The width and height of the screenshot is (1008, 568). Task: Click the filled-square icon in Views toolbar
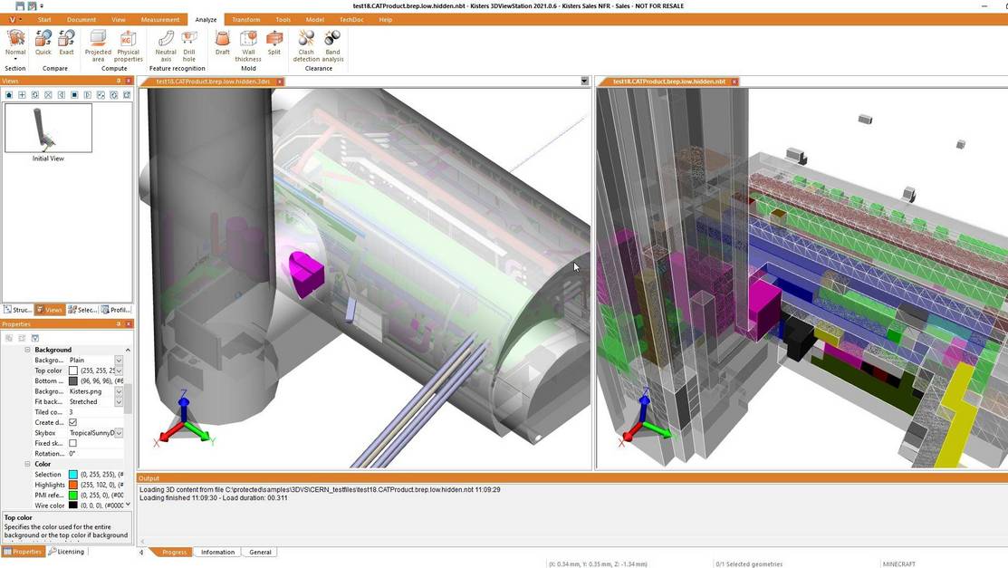pos(74,94)
